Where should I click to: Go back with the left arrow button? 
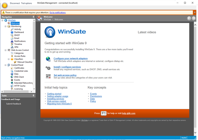pyautogui.click(x=189, y=18)
